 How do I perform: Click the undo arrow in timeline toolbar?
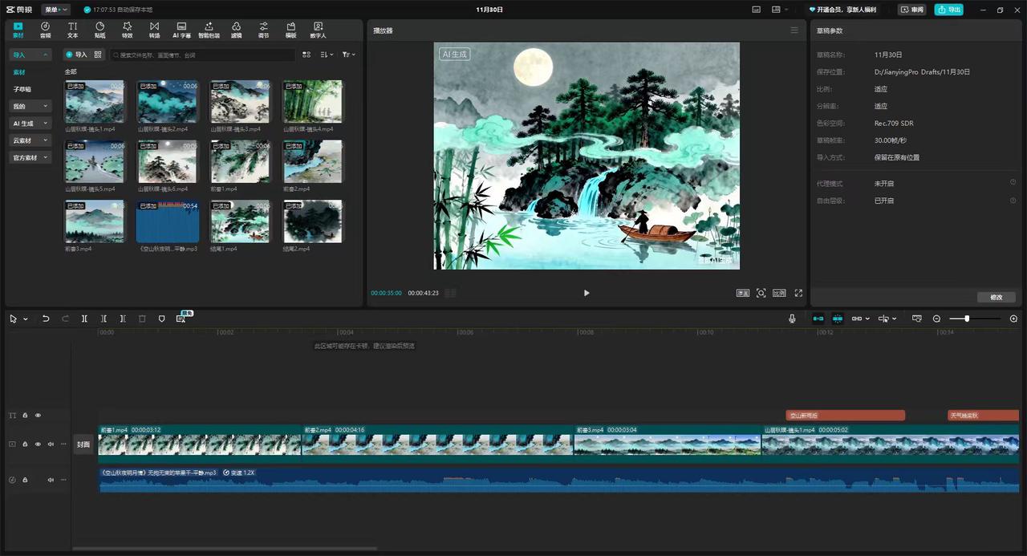(46, 319)
